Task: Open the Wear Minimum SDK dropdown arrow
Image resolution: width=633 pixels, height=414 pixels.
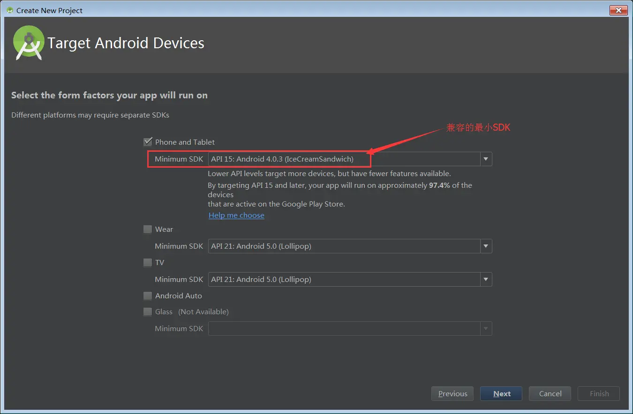Action: pos(486,246)
